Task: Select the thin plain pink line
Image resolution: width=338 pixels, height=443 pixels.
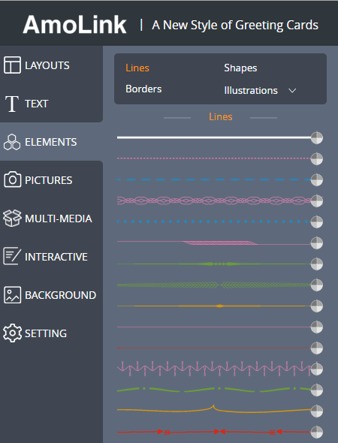Action: point(214,327)
